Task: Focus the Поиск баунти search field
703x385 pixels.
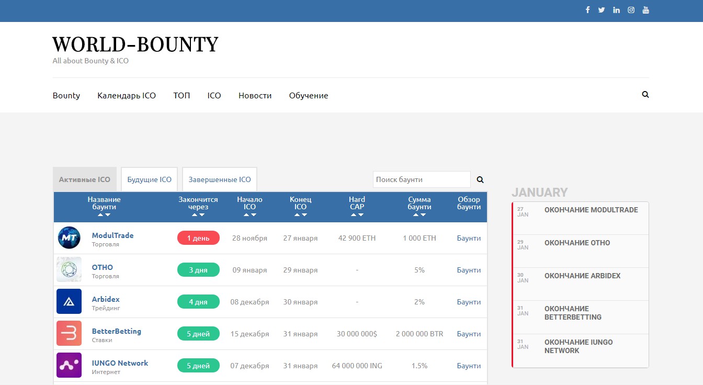Action: point(422,179)
